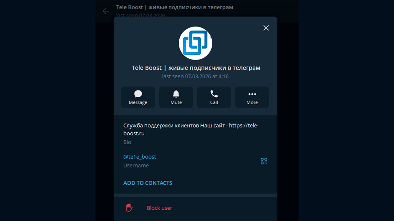Click the Username label
Viewport: 394px width, 221px height.
click(136, 165)
